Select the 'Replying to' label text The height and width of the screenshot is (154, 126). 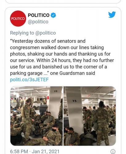coord(22,33)
